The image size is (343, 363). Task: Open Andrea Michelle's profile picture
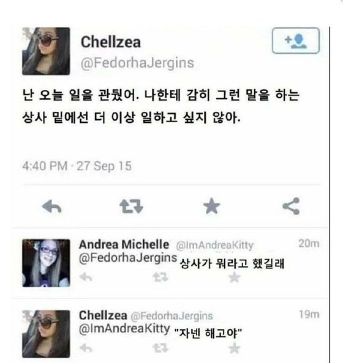point(46,263)
